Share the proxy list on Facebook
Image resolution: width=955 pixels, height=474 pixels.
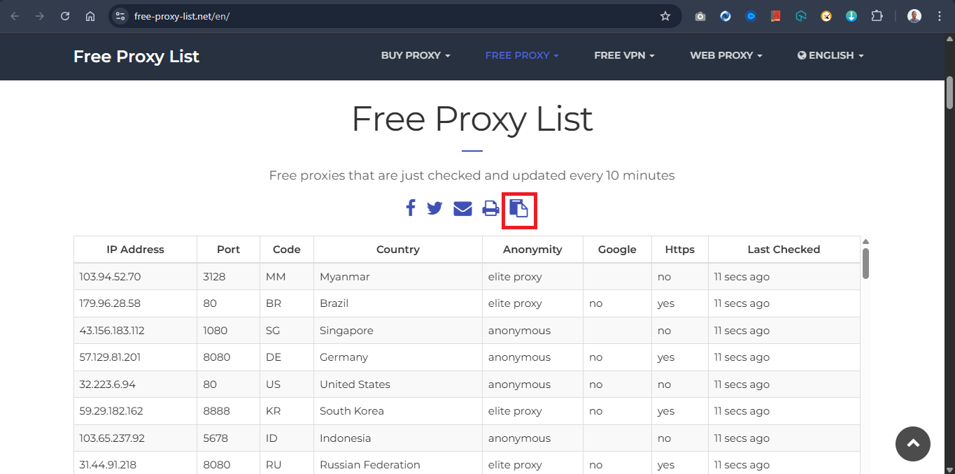[411, 208]
